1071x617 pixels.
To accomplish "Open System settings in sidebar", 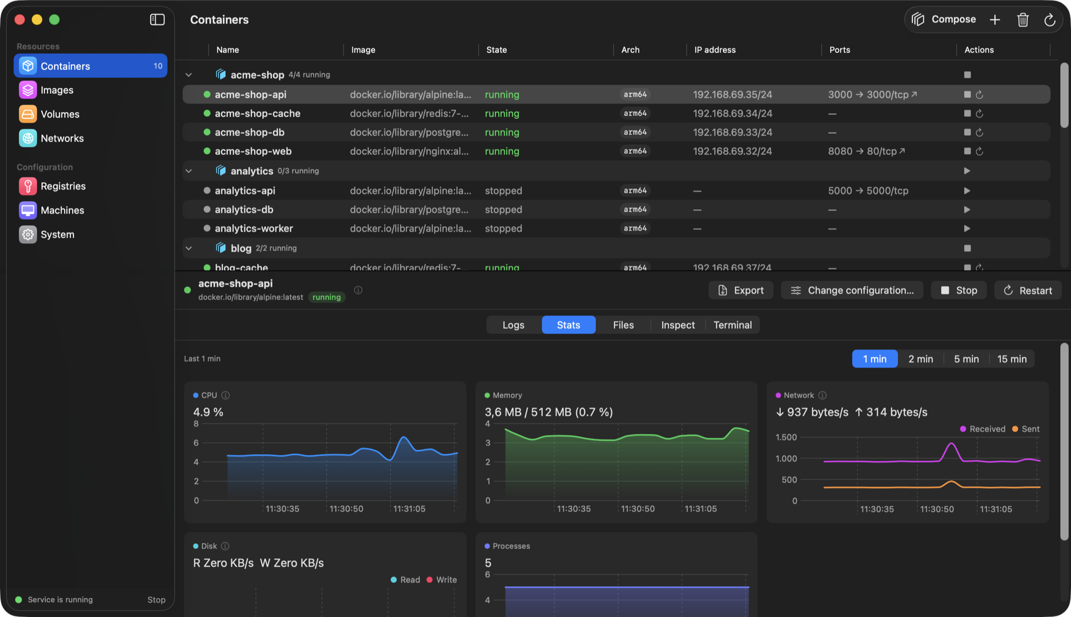I will coord(90,234).
